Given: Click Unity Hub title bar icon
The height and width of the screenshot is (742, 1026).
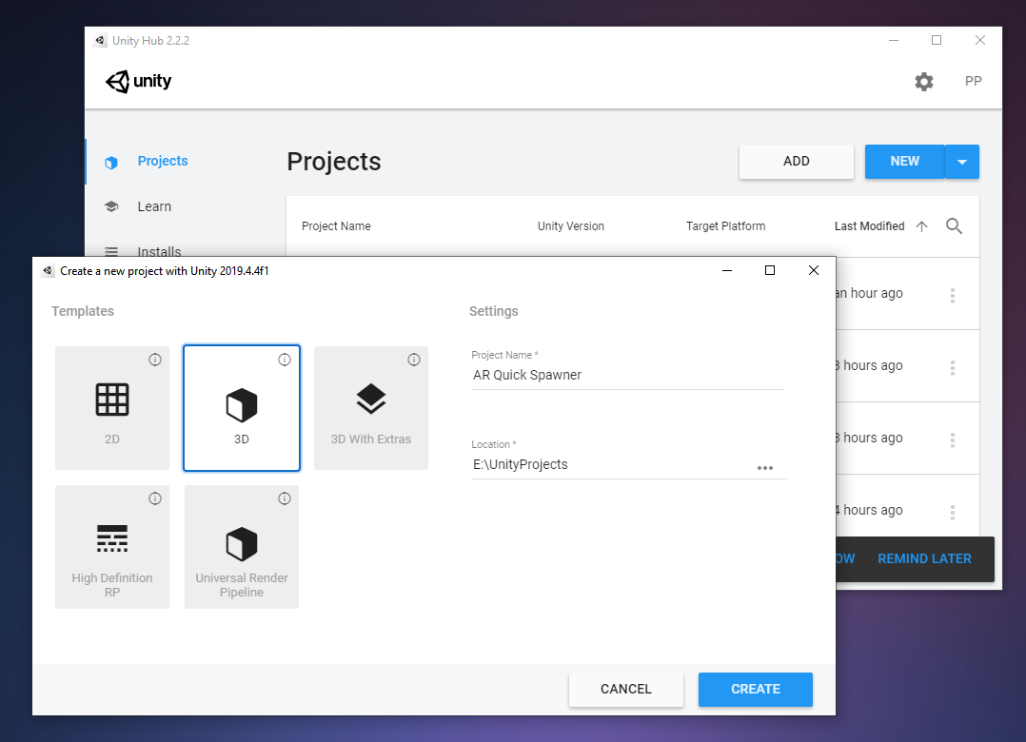Looking at the screenshot, I should tap(99, 41).
